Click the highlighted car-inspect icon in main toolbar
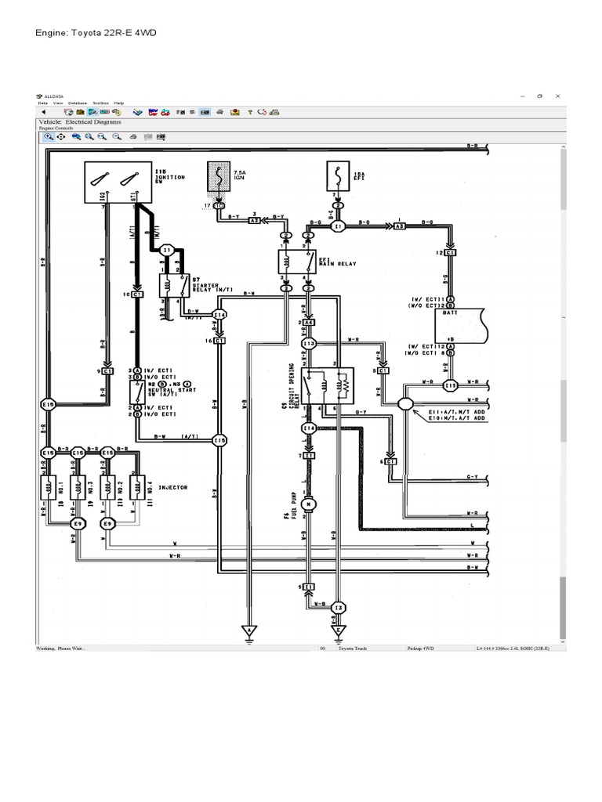This screenshot has width=602, height=802. [92, 112]
